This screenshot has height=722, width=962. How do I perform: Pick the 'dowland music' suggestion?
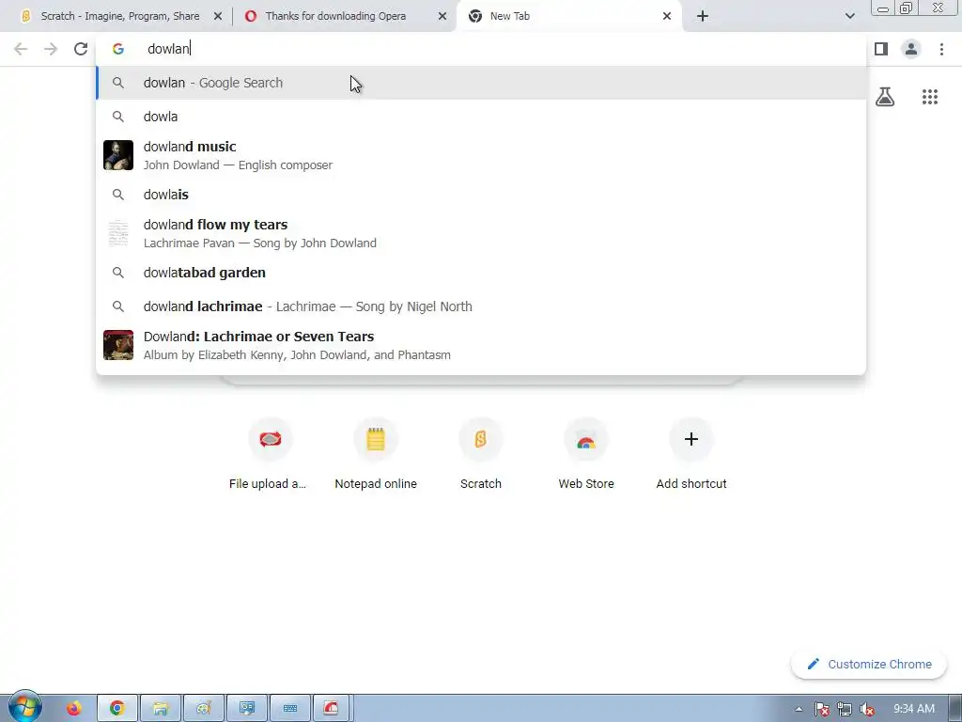click(481, 155)
